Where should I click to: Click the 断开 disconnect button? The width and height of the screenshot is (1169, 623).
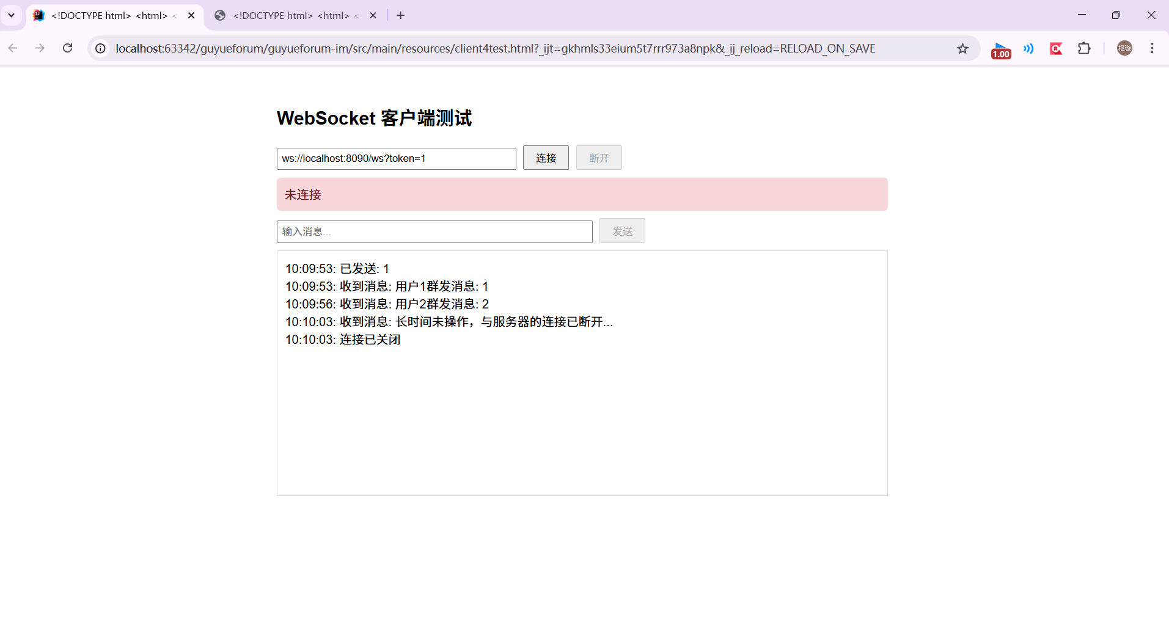click(599, 158)
